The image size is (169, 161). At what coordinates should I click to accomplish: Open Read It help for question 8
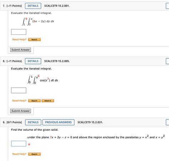[35, 101]
